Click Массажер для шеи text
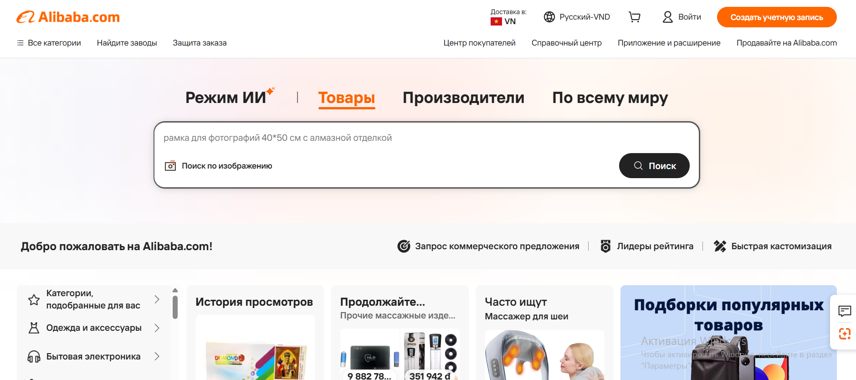The height and width of the screenshot is (380, 856). (x=526, y=316)
